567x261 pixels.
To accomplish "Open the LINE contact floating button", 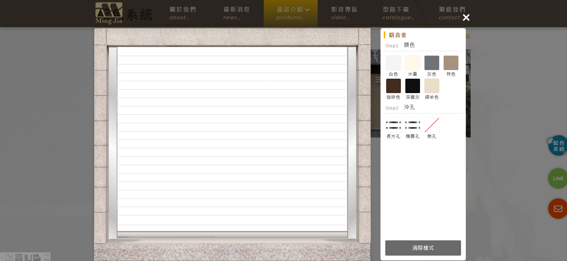I will tap(557, 178).
